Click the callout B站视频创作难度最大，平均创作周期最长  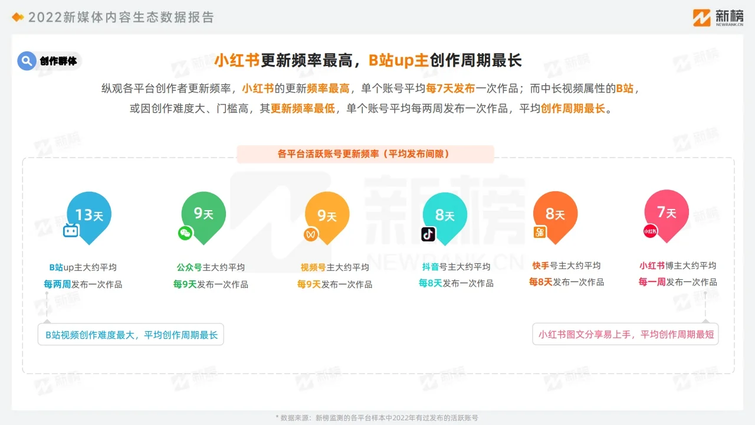pos(131,334)
